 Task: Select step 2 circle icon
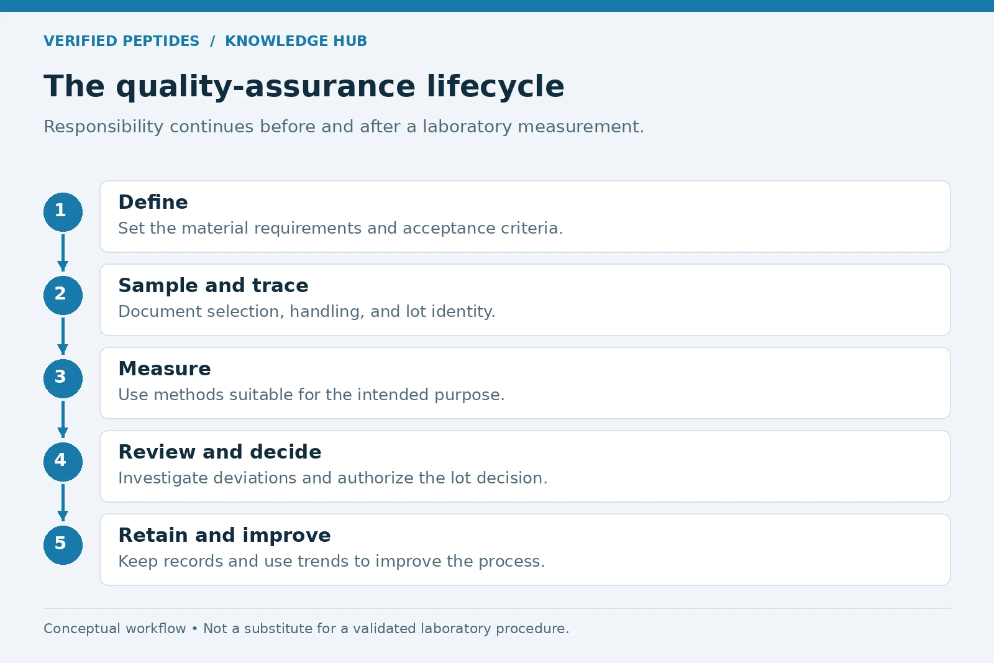(x=63, y=295)
